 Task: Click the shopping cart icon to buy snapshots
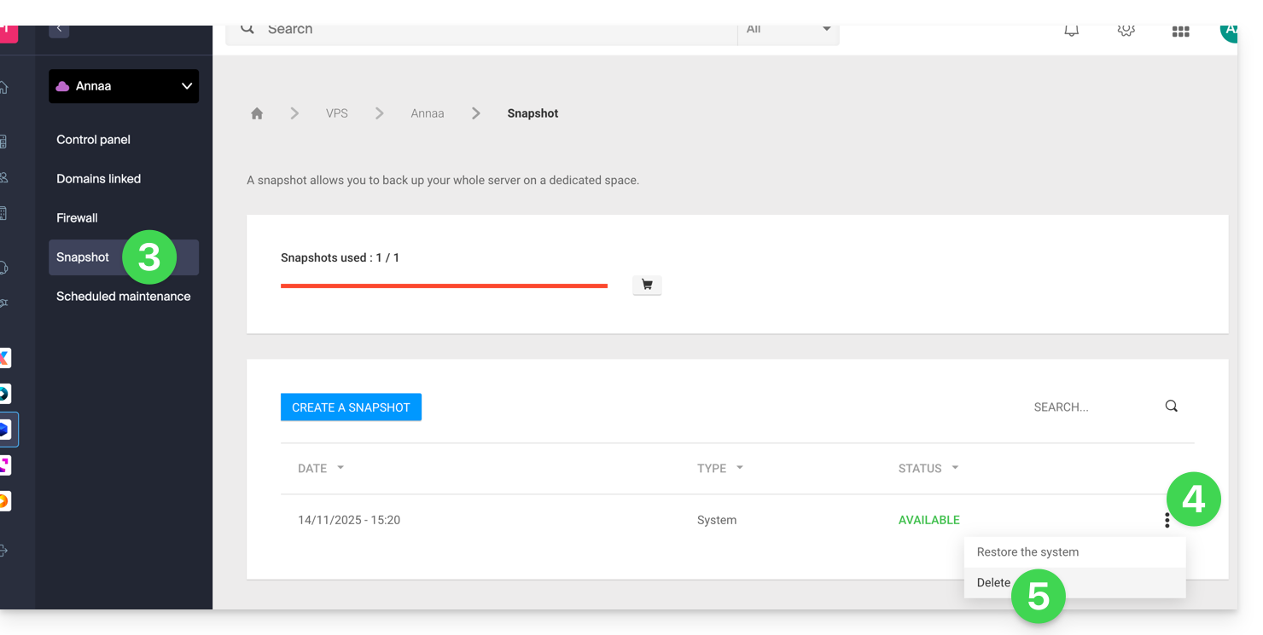click(647, 286)
